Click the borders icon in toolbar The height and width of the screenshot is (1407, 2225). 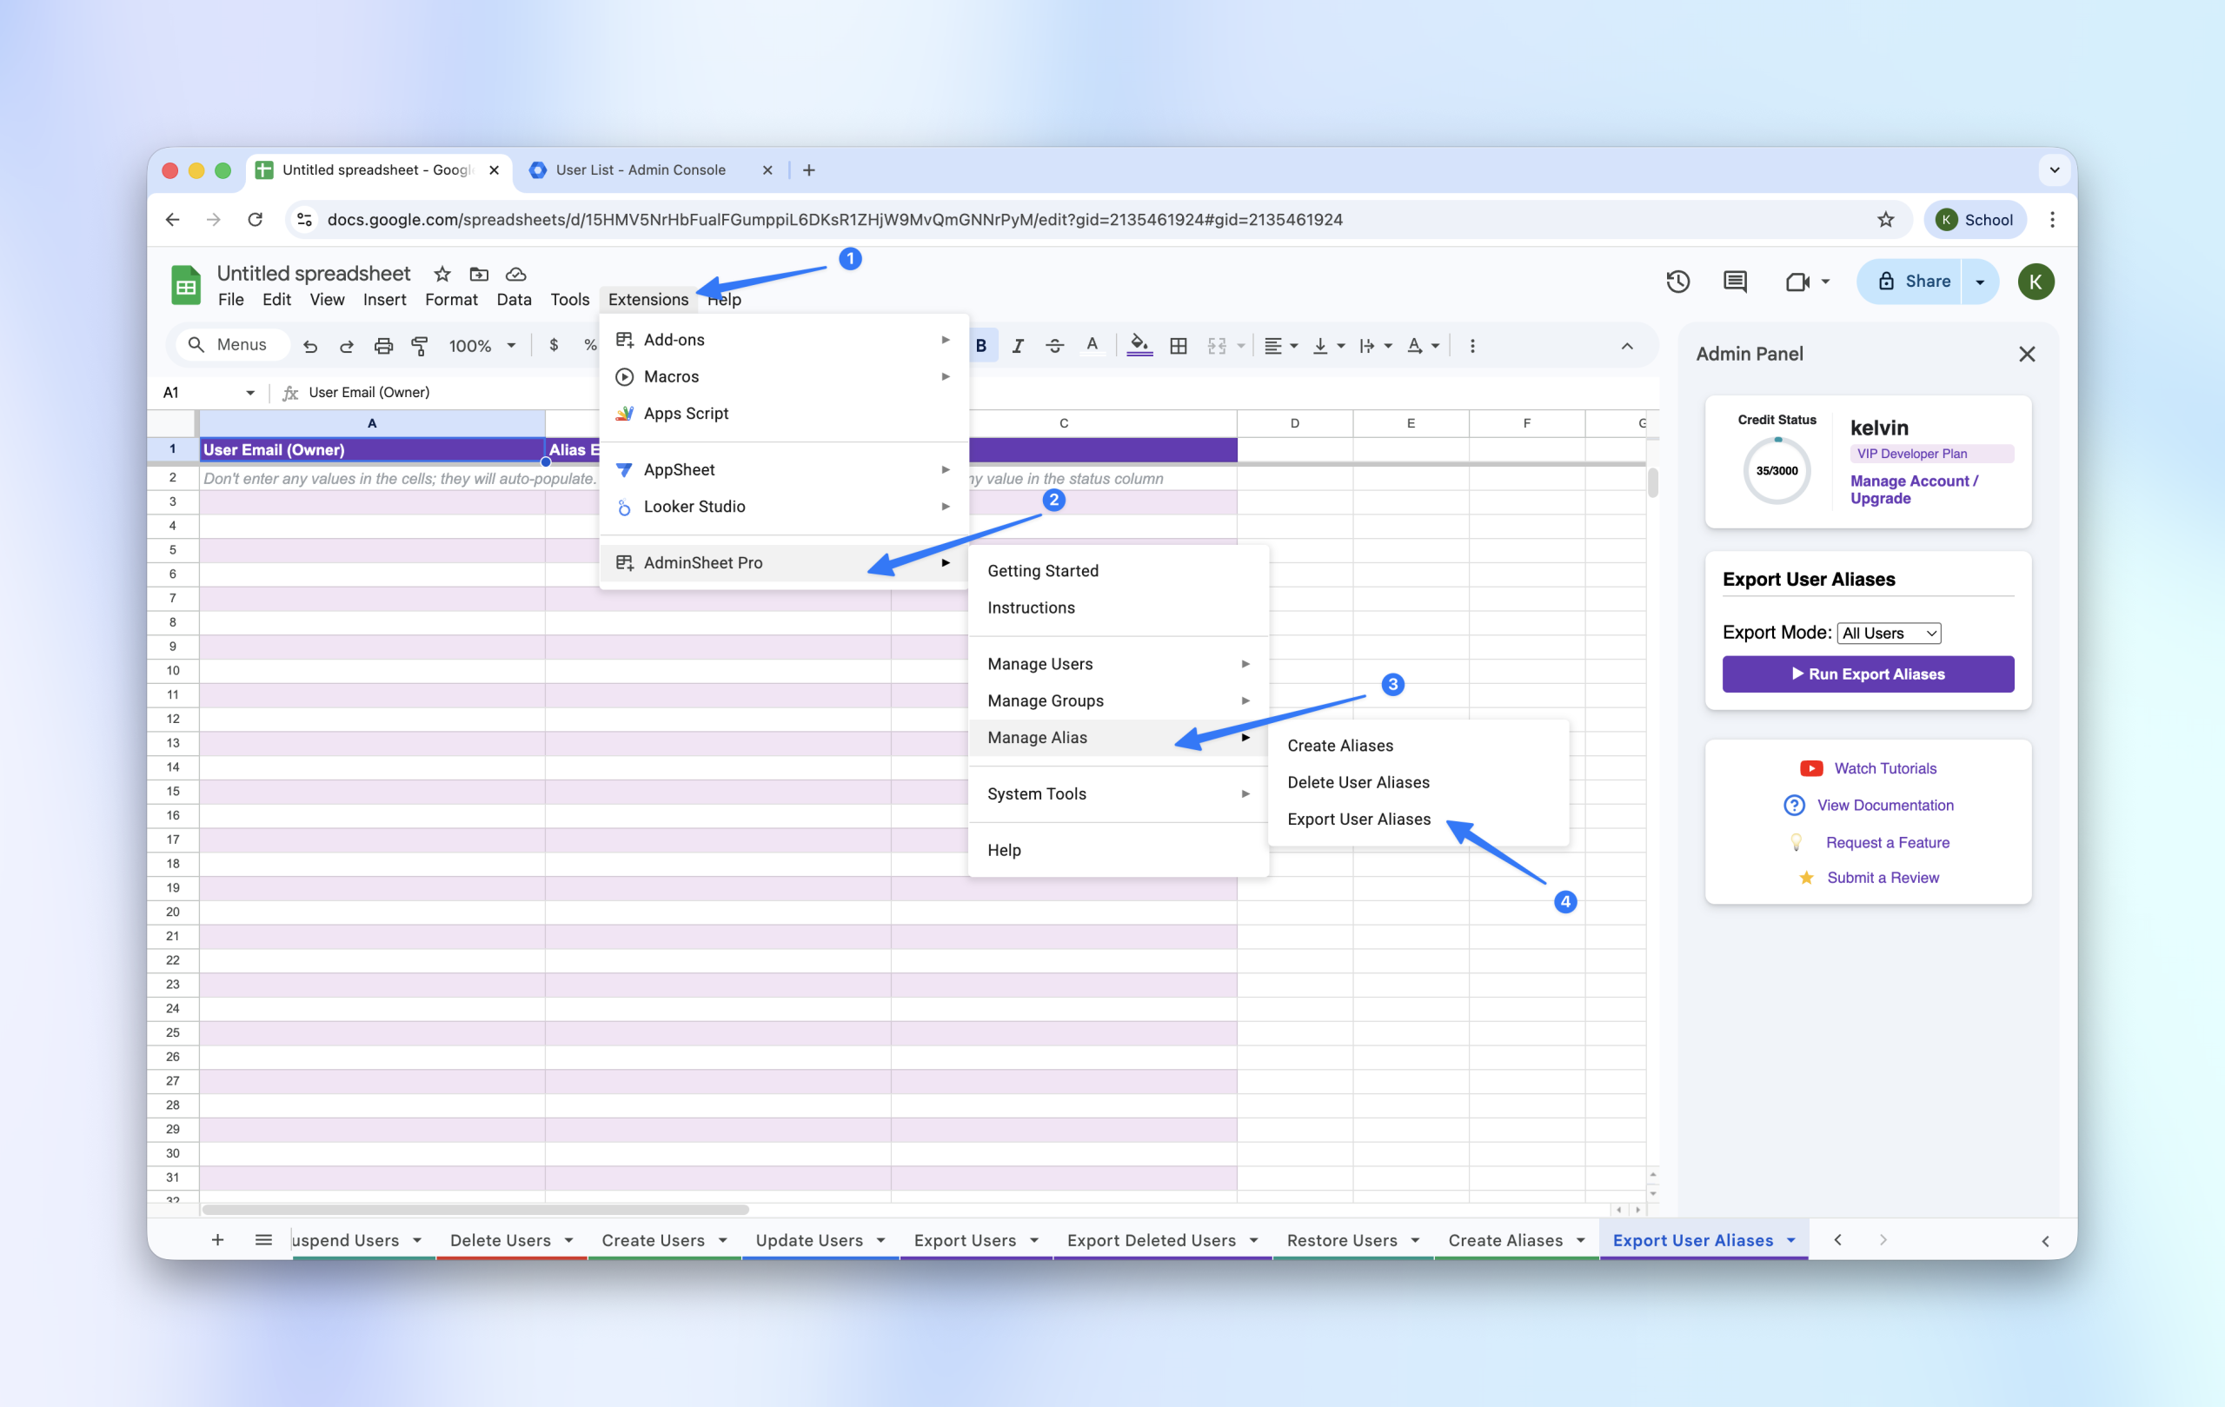click(1178, 346)
